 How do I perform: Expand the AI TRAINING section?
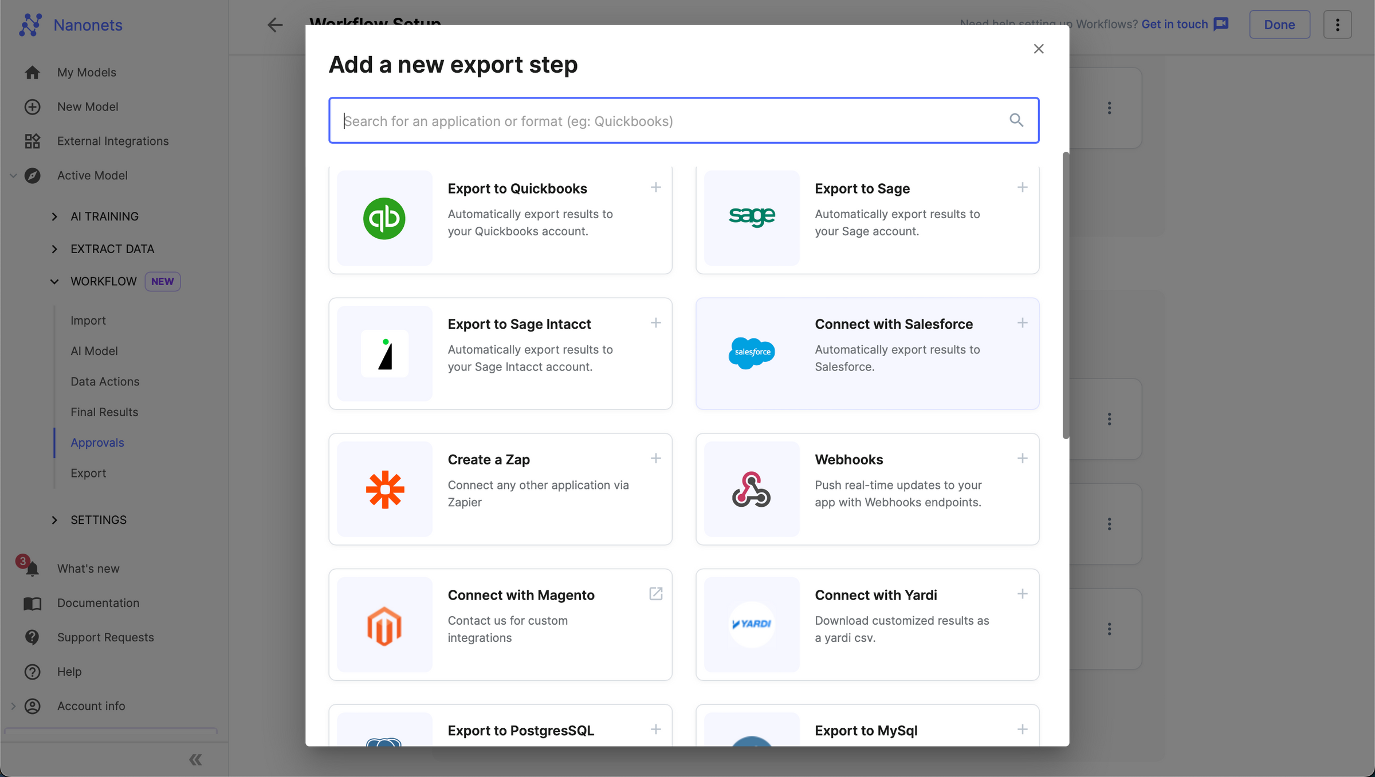click(x=55, y=216)
